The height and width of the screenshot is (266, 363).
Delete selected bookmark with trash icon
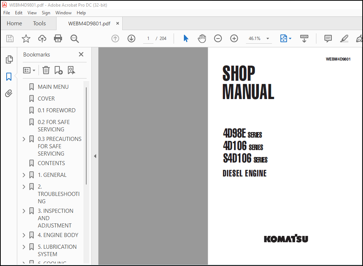[x=46, y=70]
